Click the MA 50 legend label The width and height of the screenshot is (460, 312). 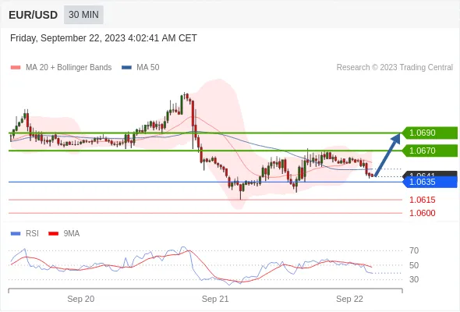point(148,68)
